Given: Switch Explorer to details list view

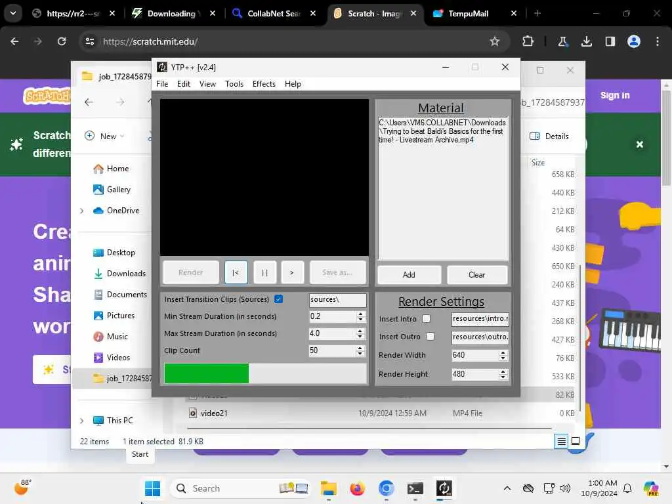Looking at the screenshot, I should tap(561, 441).
